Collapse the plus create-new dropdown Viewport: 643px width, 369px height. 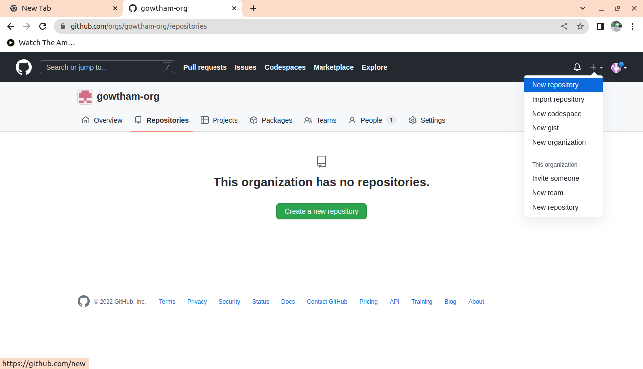[x=596, y=67]
